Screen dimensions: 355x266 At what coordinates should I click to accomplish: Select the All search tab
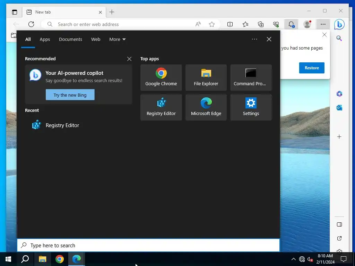(28, 39)
